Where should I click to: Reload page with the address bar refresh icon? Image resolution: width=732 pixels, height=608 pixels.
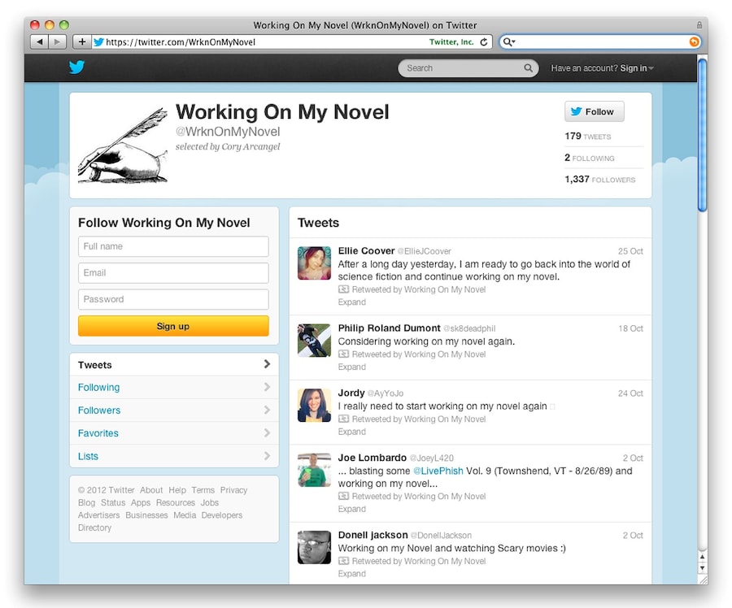484,41
